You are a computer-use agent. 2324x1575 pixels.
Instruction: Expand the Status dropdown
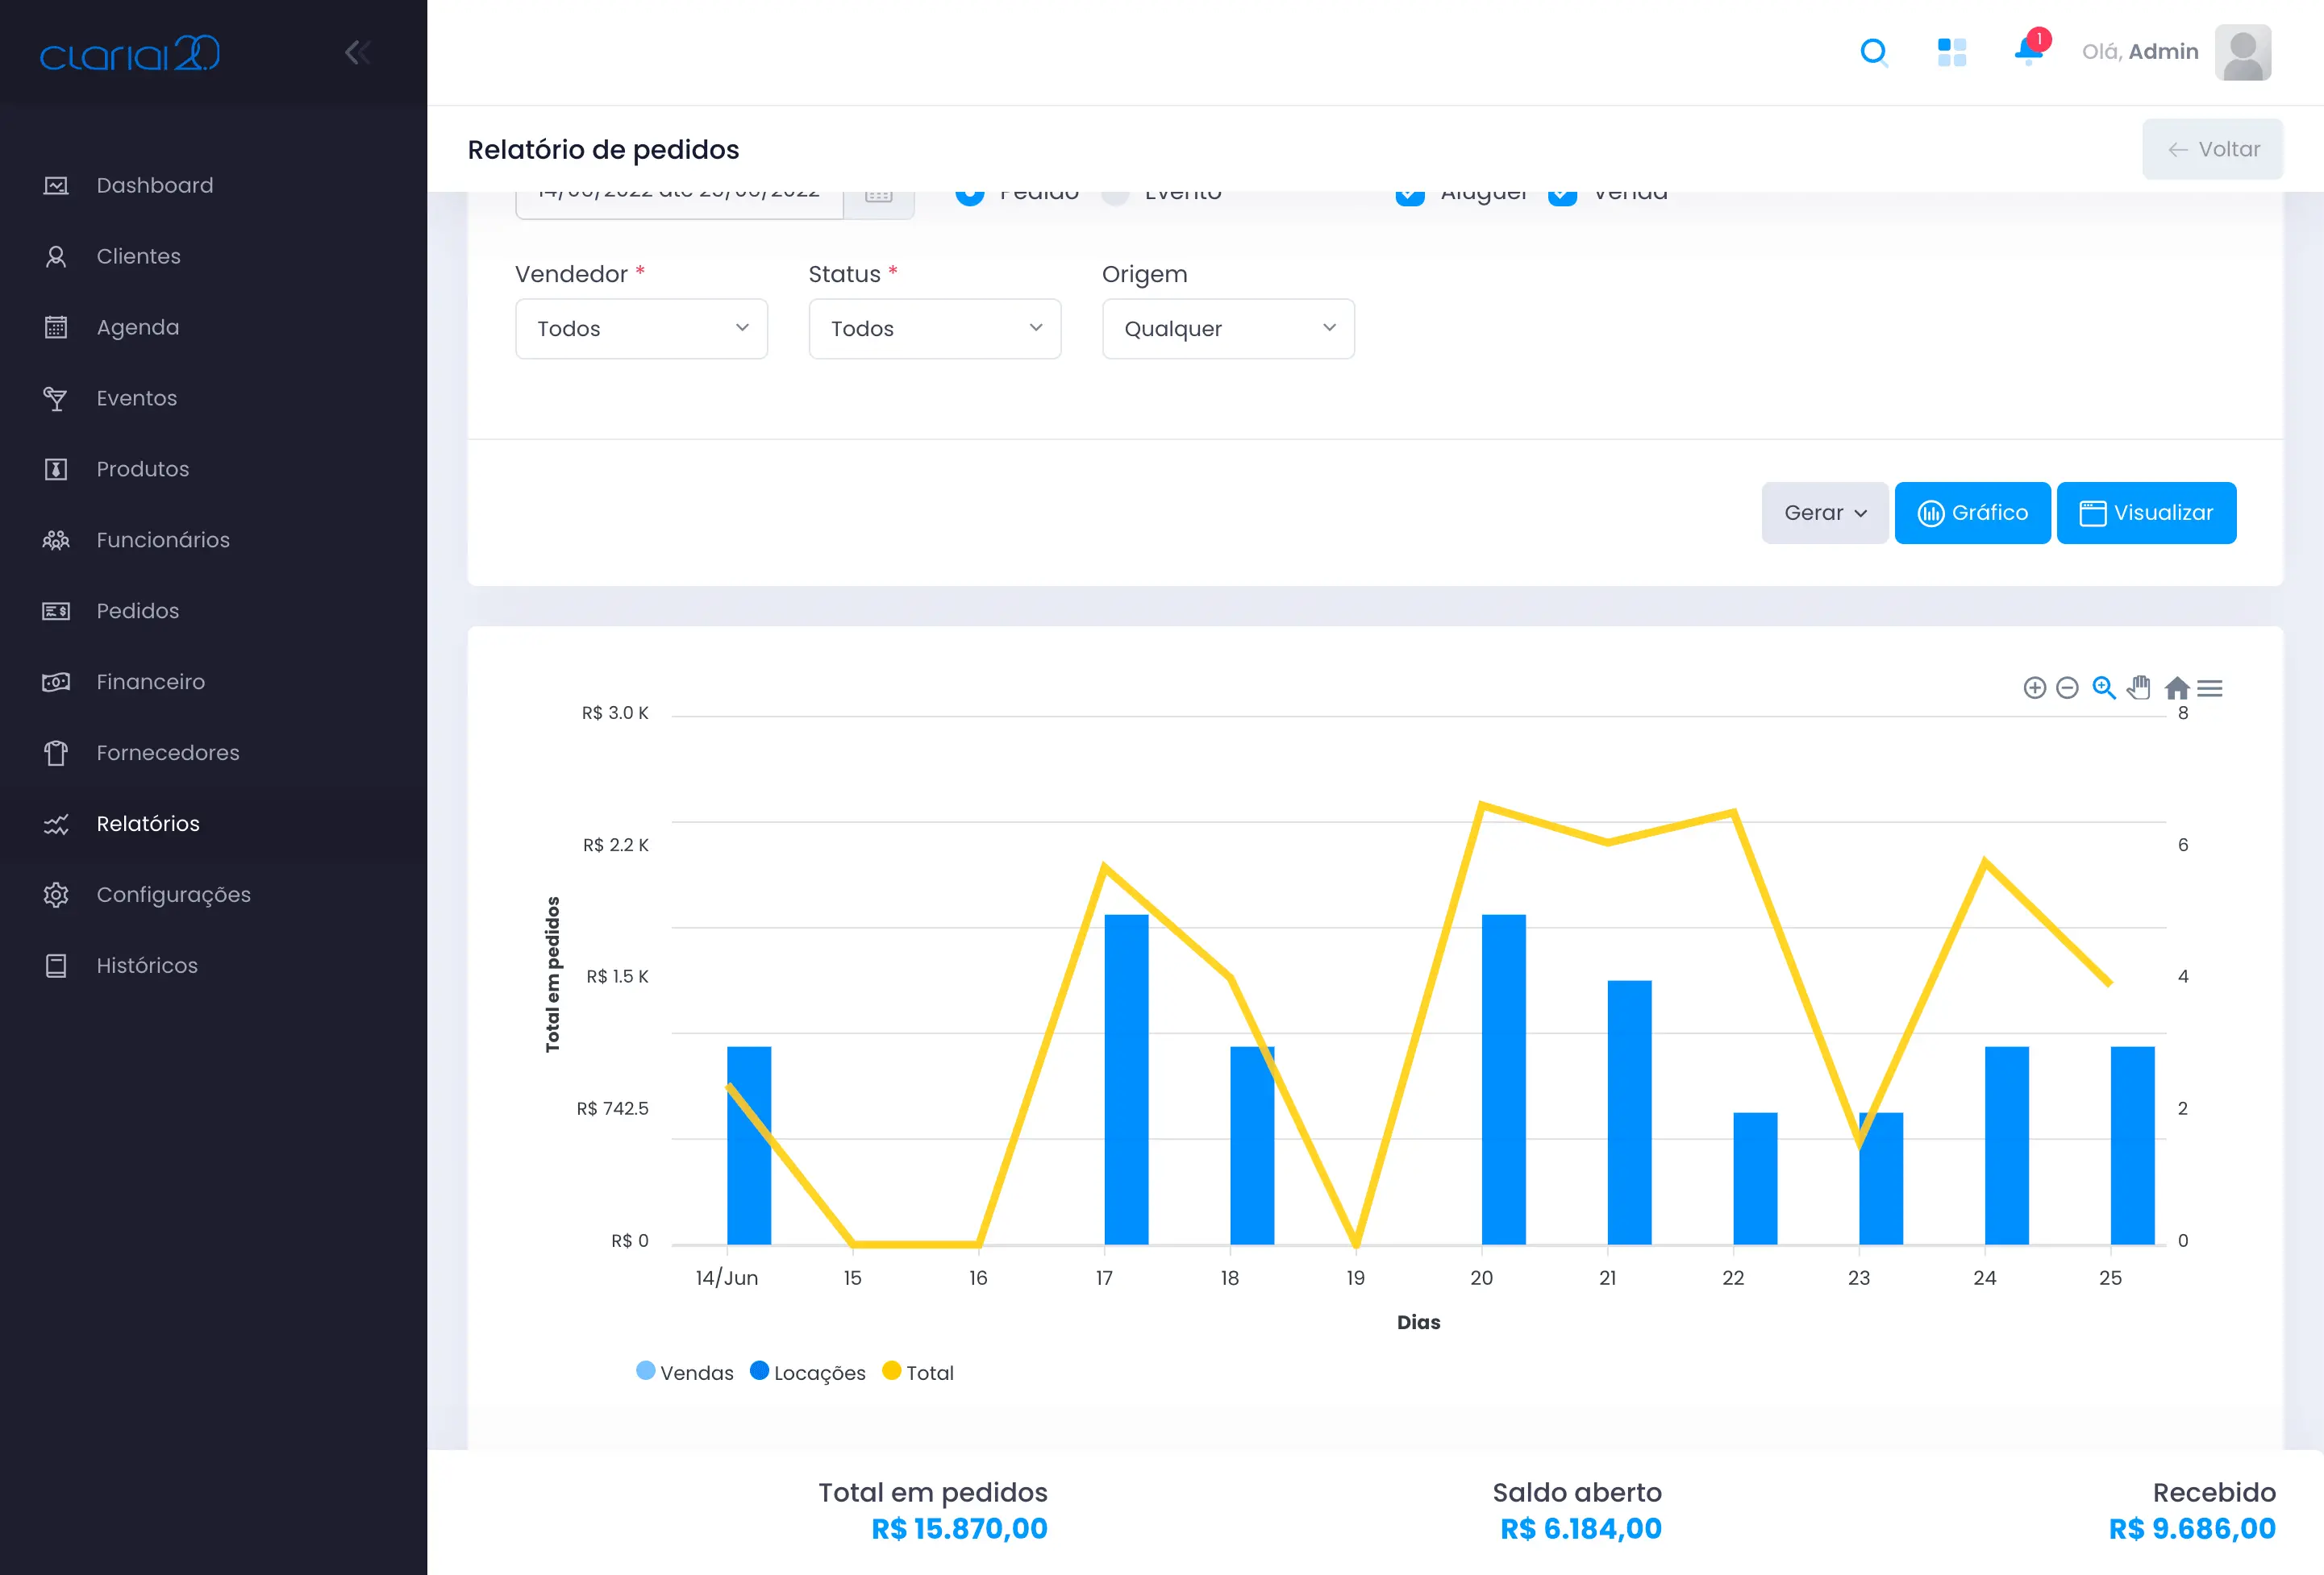[935, 329]
